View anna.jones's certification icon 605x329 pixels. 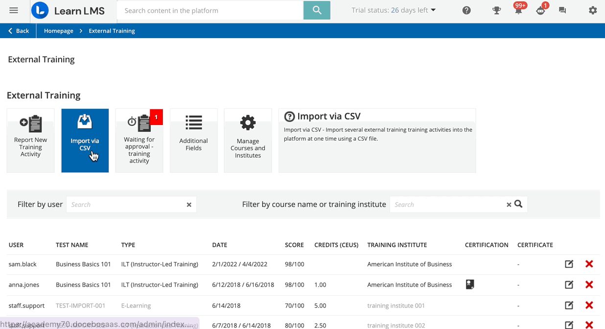pyautogui.click(x=470, y=284)
